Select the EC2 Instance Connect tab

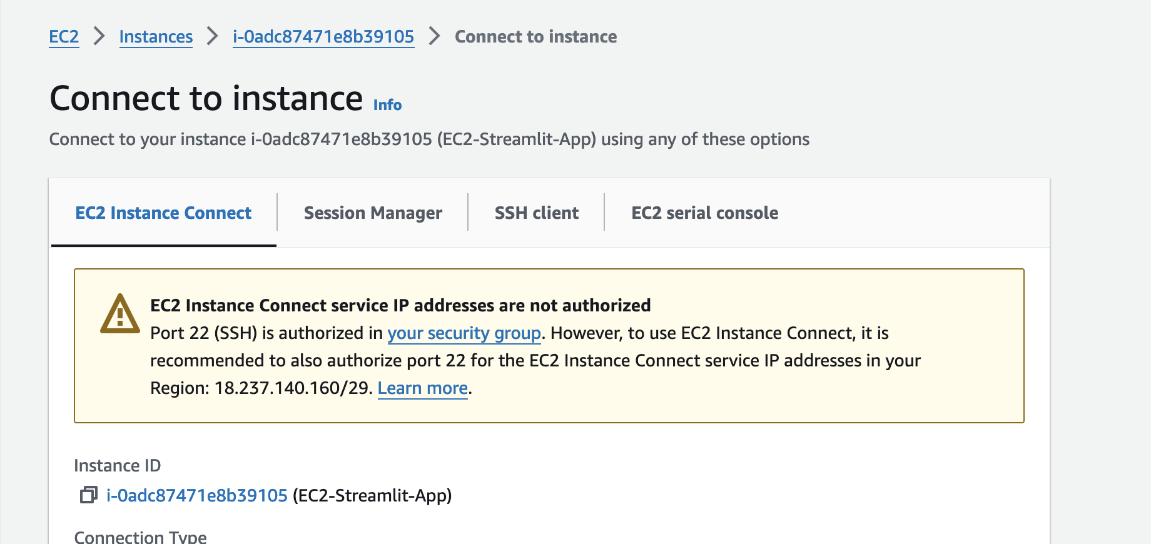(163, 213)
